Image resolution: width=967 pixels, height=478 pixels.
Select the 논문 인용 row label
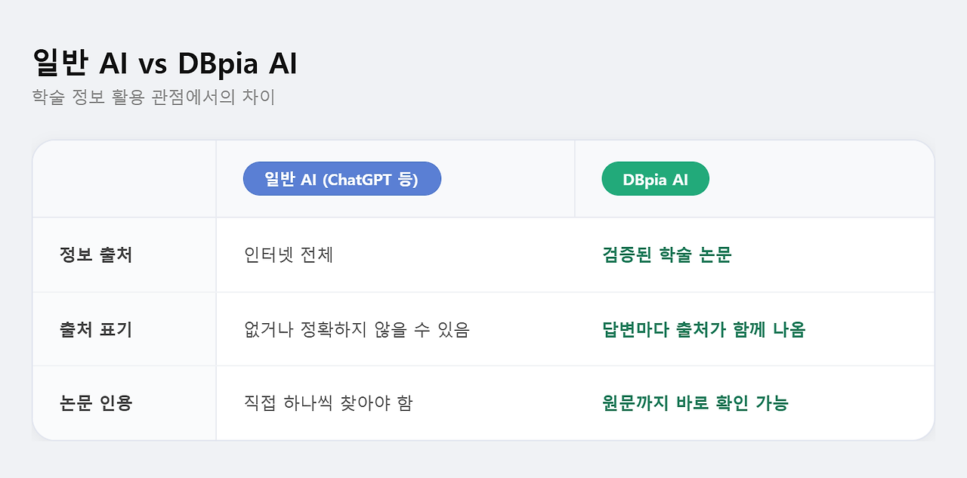[x=96, y=403]
